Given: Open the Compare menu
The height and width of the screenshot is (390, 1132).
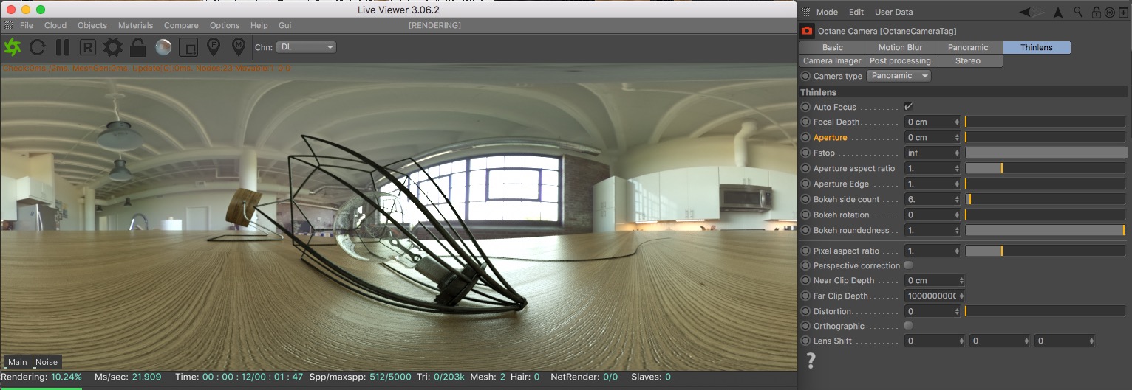Looking at the screenshot, I should [x=181, y=25].
